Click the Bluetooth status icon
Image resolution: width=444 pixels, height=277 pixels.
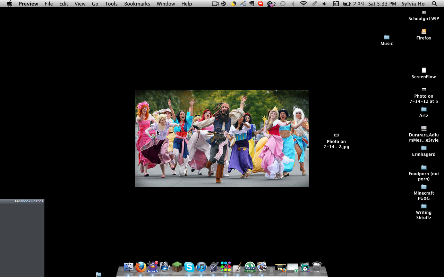293,4
